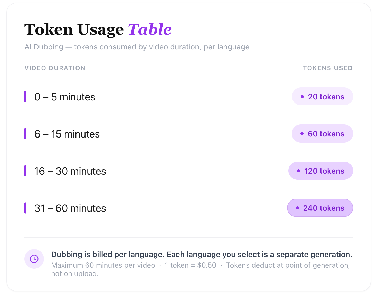The width and height of the screenshot is (378, 296).
Task: Choose the 16 – 30 minutes row
Action: tap(189, 171)
